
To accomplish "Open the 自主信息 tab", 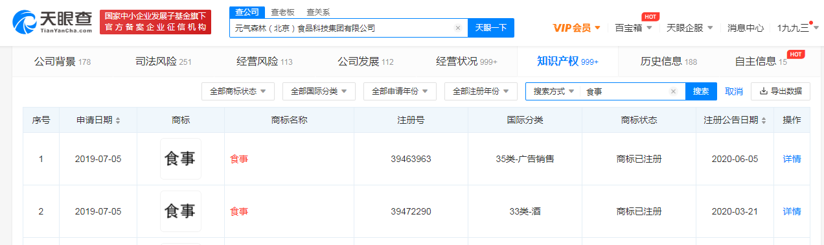I will [x=761, y=62].
